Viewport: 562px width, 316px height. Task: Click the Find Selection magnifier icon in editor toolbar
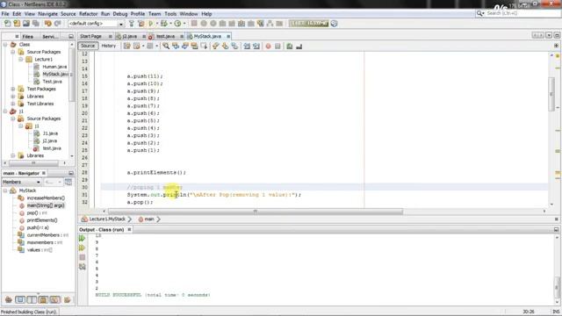166,47
